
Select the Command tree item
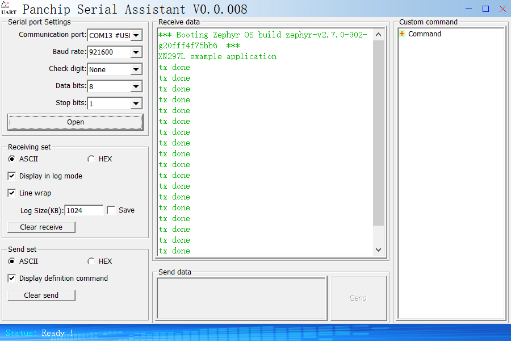424,34
